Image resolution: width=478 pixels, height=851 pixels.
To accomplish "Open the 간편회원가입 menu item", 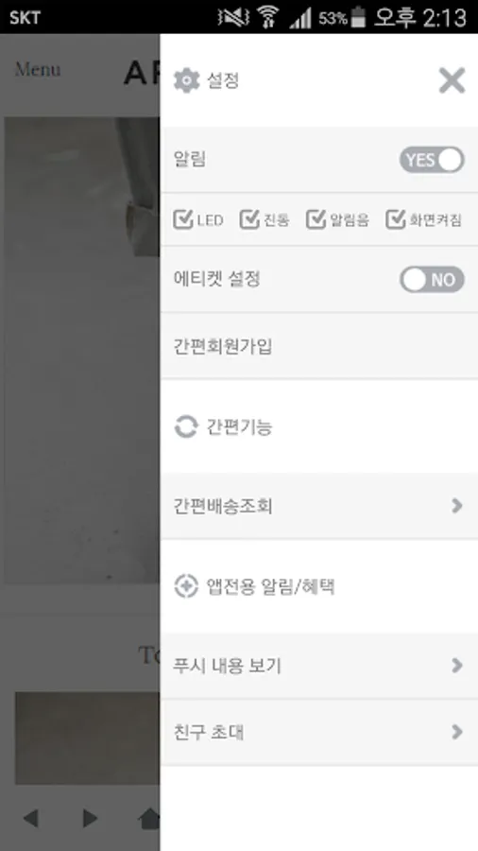I will [319, 346].
